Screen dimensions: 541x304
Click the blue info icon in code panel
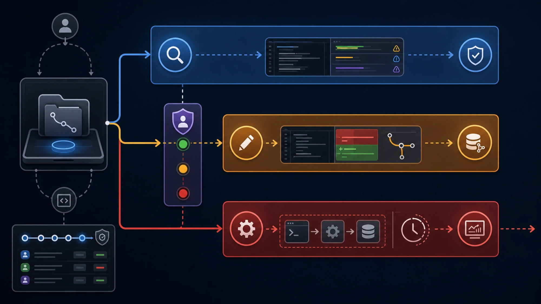(x=396, y=59)
